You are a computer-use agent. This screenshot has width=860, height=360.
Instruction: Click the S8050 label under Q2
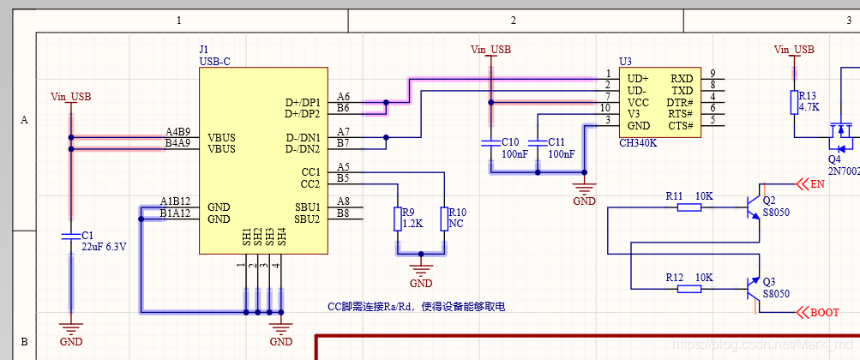coord(776,212)
